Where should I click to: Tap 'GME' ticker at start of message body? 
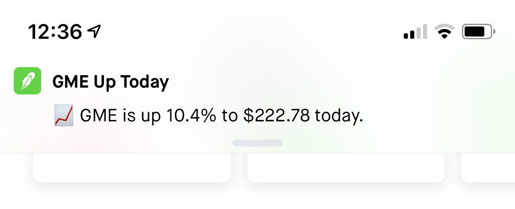[x=98, y=115]
